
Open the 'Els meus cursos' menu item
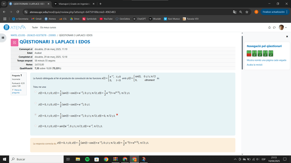click(48, 27)
